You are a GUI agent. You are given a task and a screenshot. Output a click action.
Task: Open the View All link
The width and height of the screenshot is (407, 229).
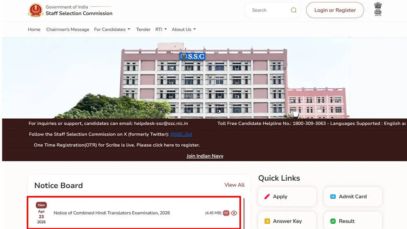tap(234, 185)
